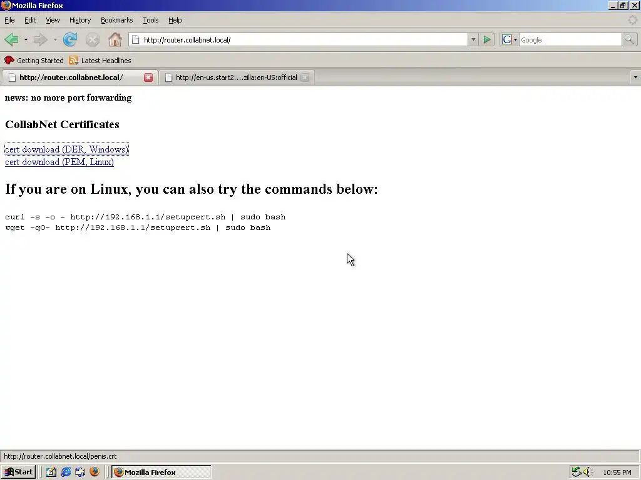Image resolution: width=641 pixels, height=480 pixels.
Task: Click the taskbar clock showing 10:55 PM
Action: click(x=617, y=472)
